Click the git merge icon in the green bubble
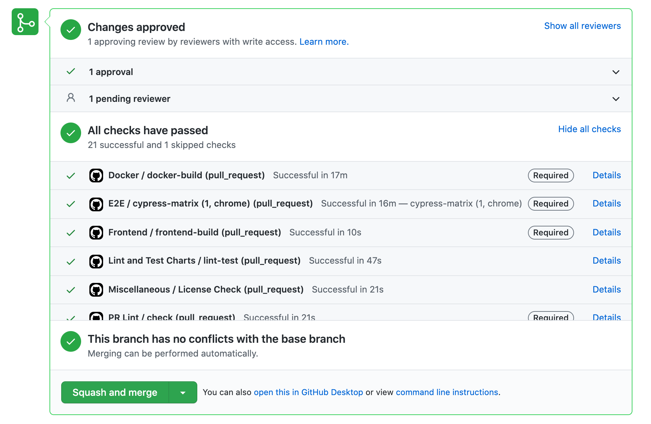This screenshot has width=651, height=424. [25, 22]
